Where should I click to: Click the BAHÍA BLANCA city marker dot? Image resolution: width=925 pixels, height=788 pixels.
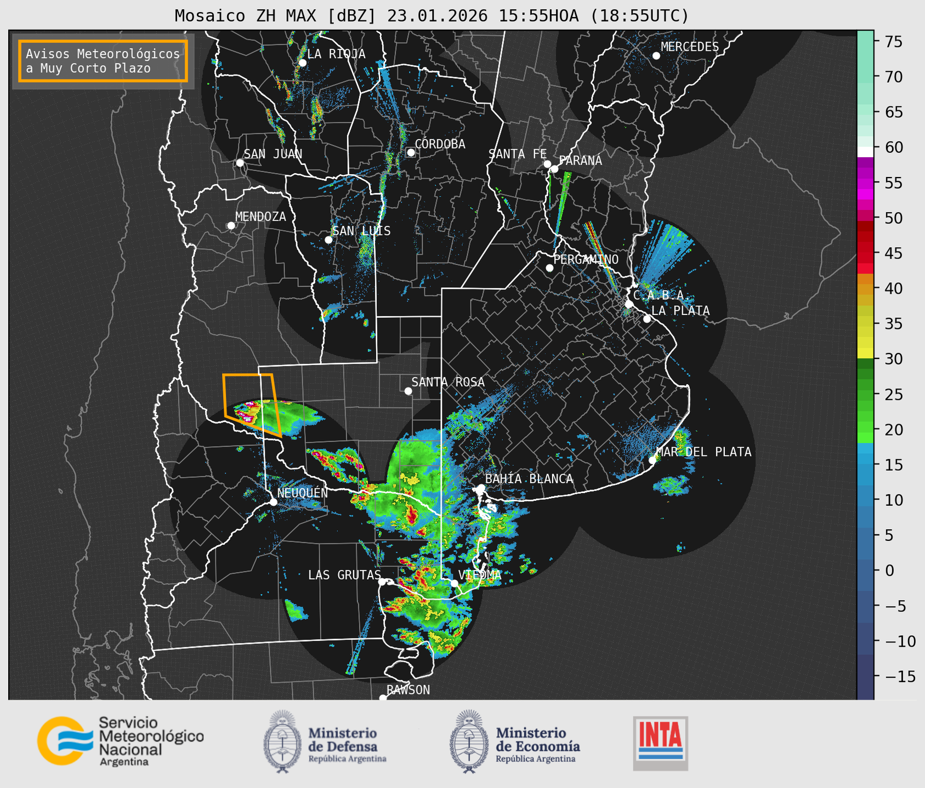pos(481,488)
